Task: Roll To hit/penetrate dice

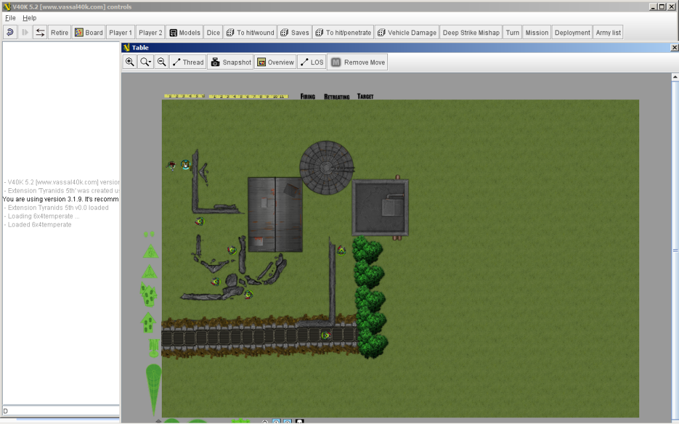Action: (x=343, y=32)
